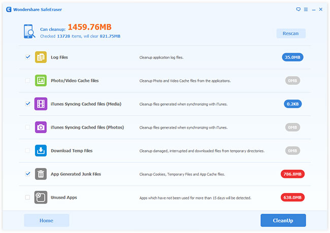Select Photo/Video Cache files label
This screenshot has height=233, width=330.
pos(75,80)
